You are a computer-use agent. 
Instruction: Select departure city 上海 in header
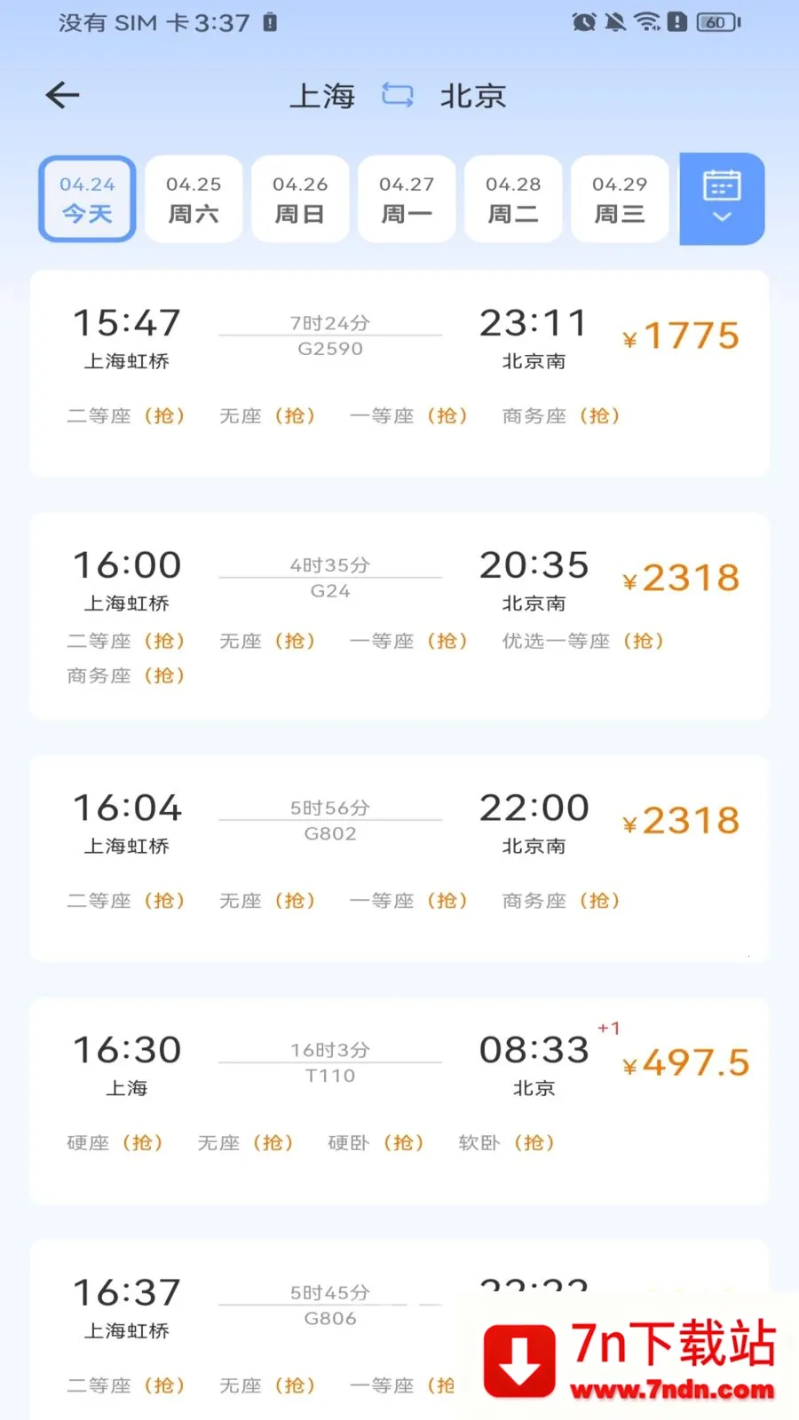[x=322, y=95]
